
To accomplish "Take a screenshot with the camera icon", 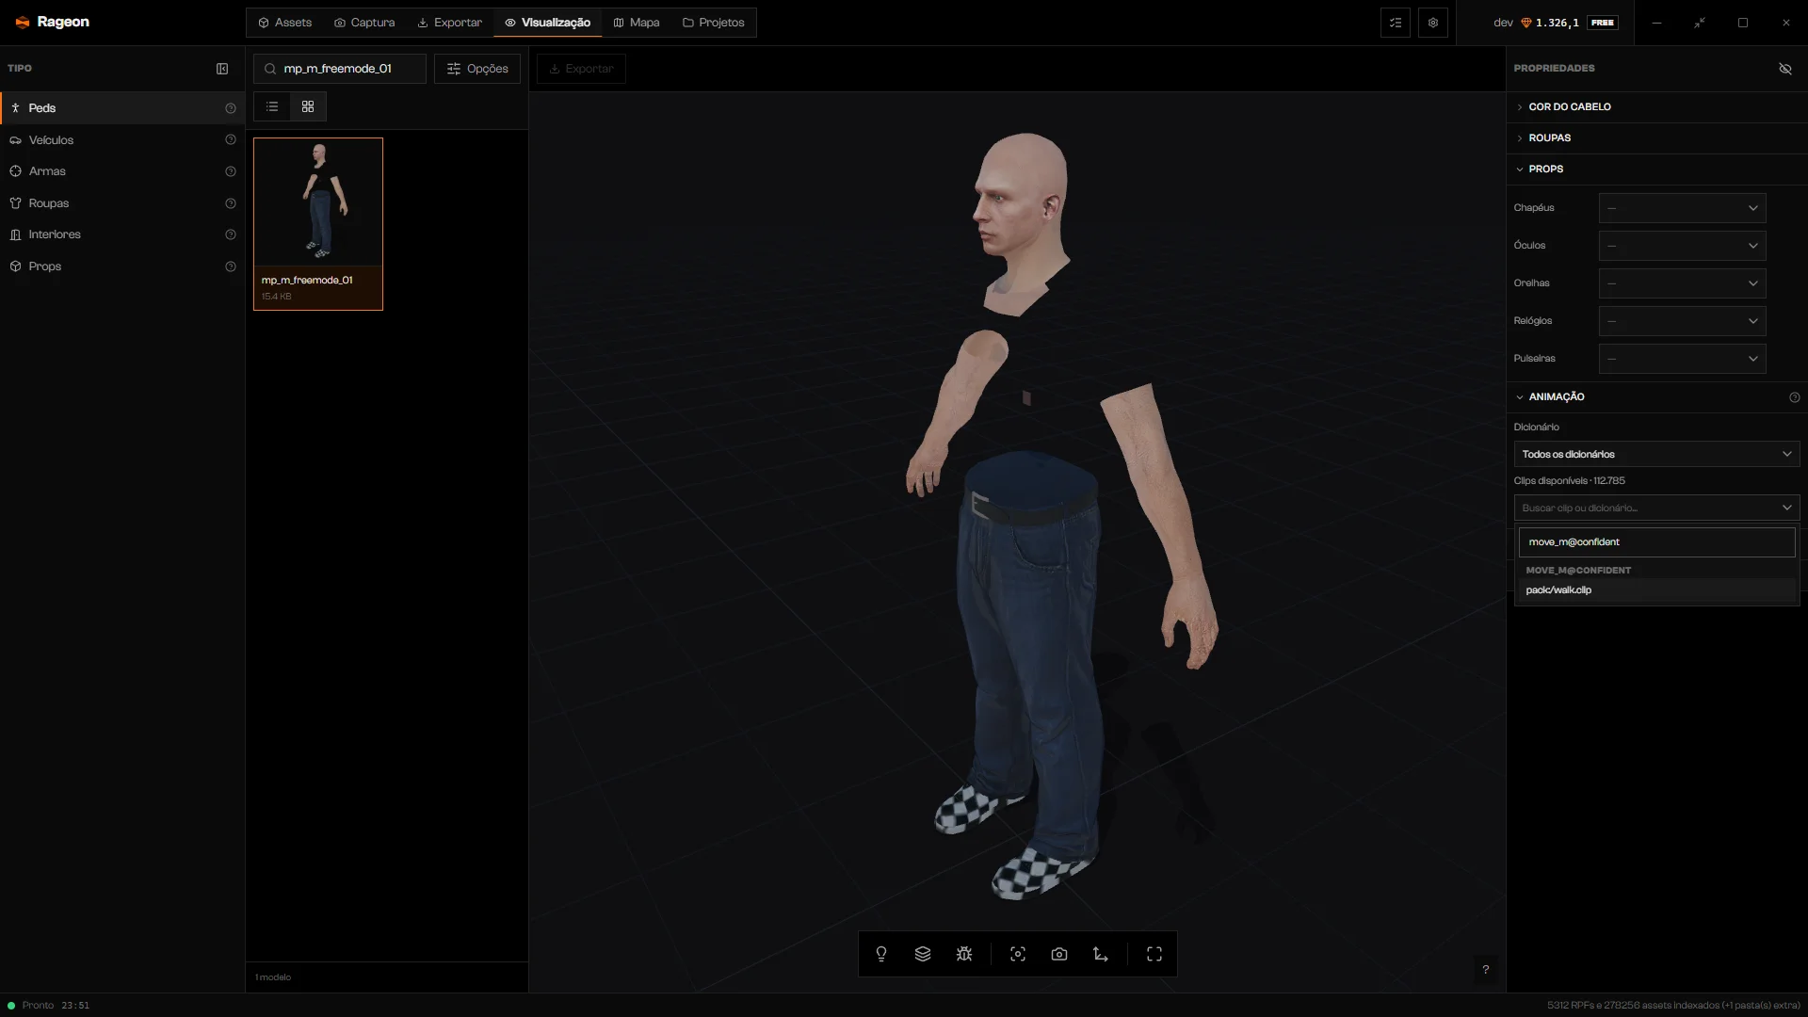I will coord(1059,954).
